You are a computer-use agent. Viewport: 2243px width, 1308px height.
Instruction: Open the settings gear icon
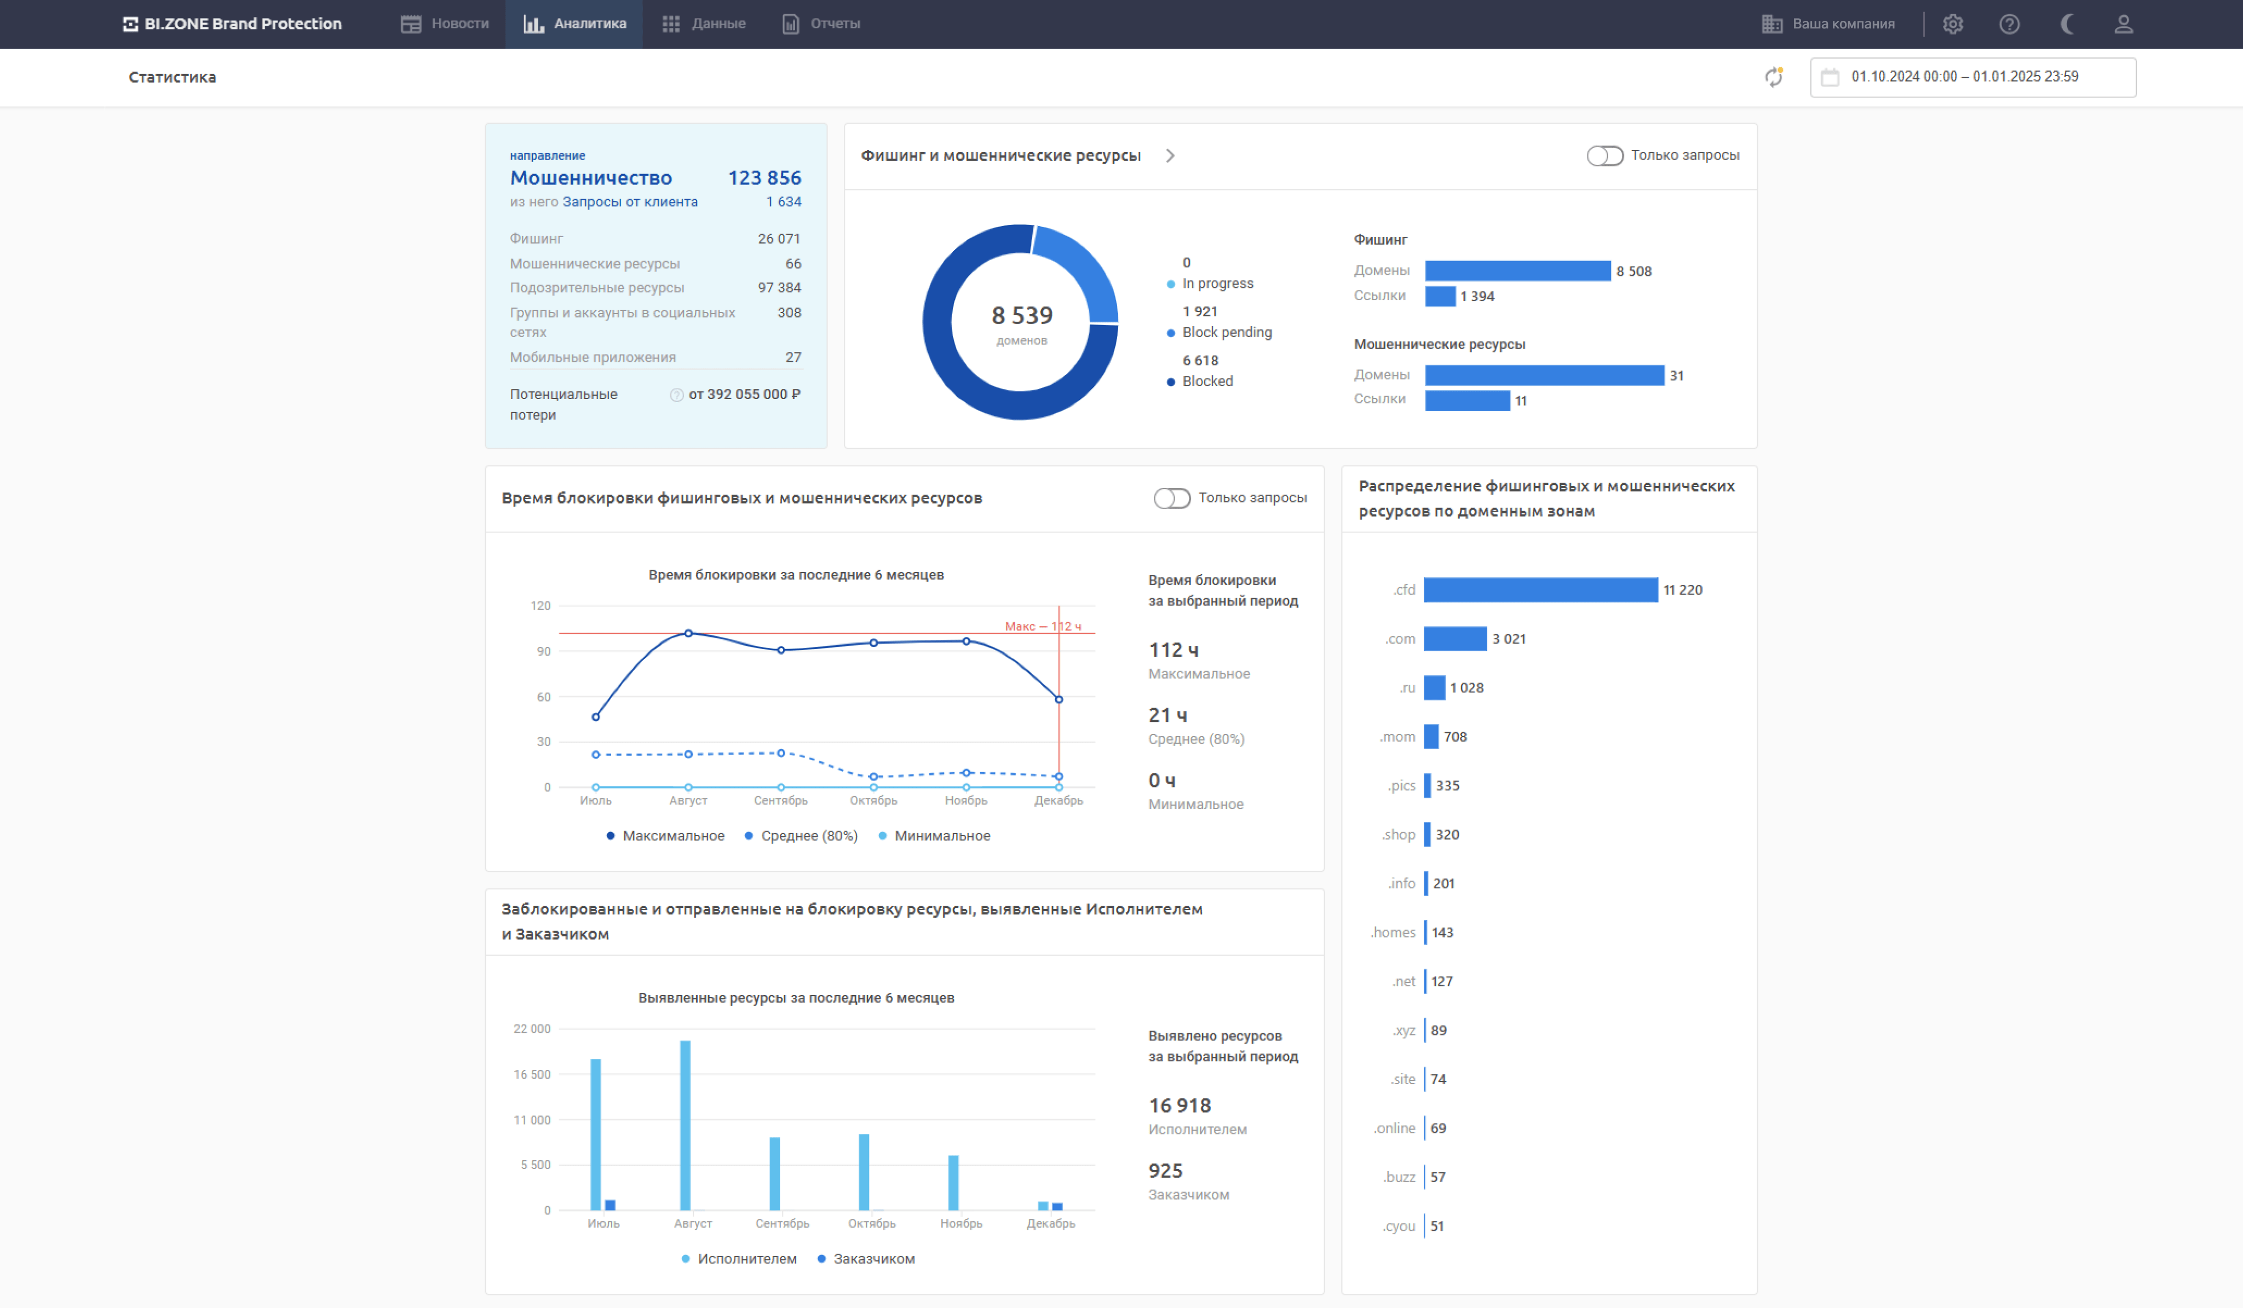1952,24
